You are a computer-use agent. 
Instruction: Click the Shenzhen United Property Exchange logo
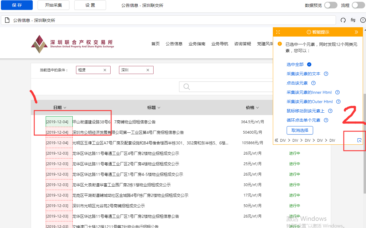tap(72, 44)
